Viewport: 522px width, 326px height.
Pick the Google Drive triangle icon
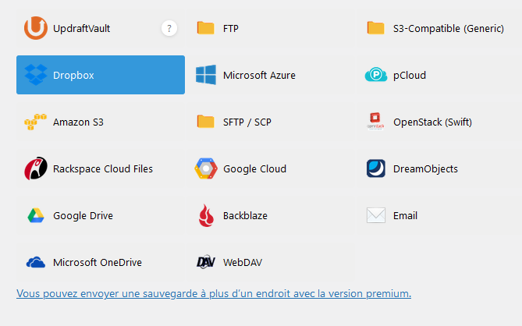[36, 215]
